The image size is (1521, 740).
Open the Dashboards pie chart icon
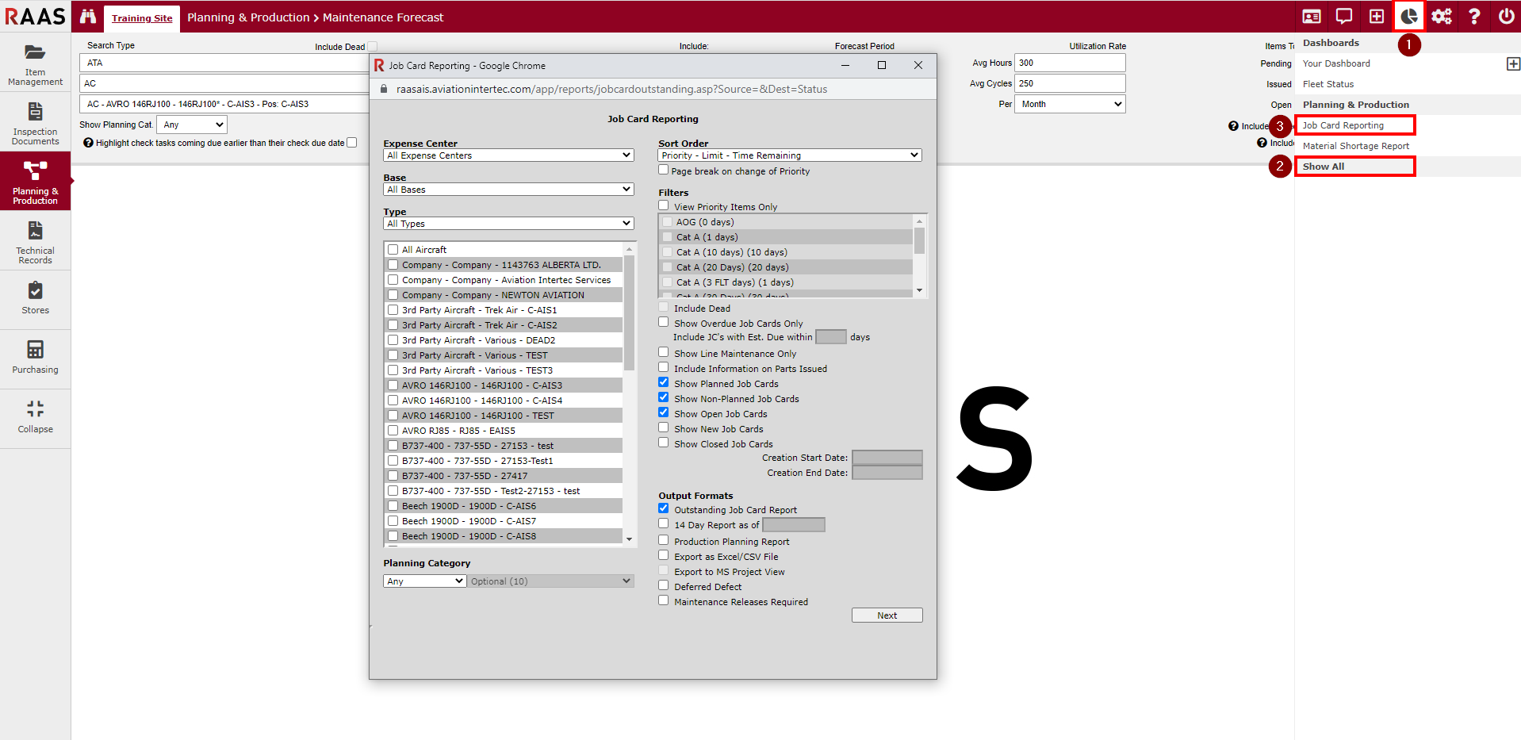point(1408,17)
